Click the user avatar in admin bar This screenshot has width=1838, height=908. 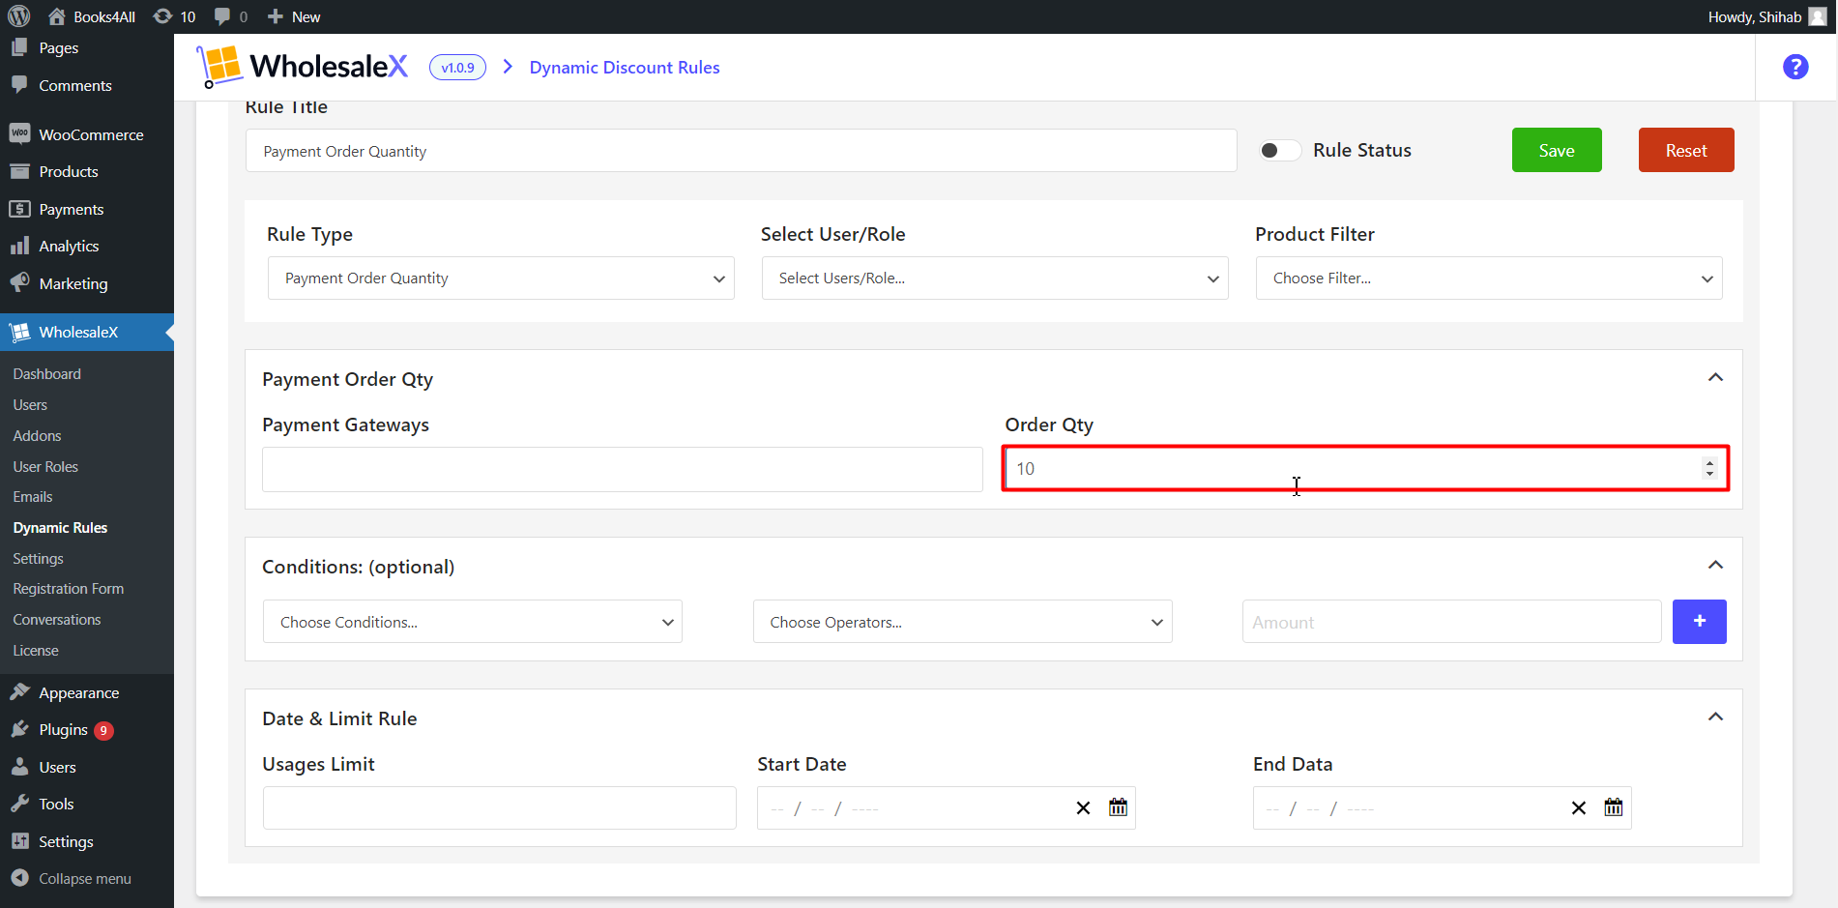click(1818, 16)
